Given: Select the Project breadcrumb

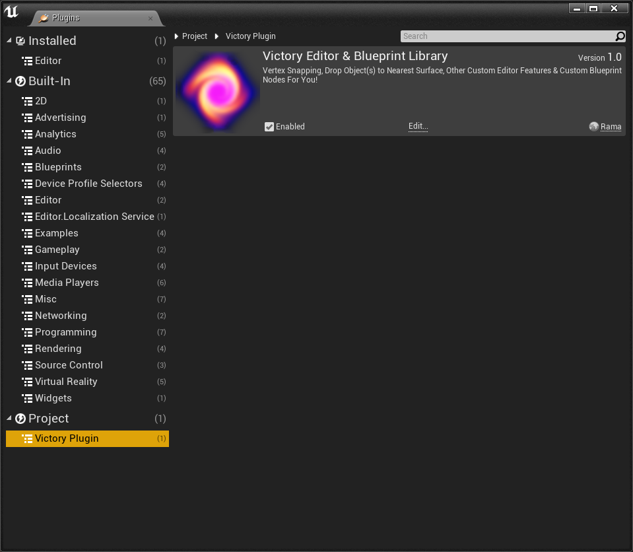Looking at the screenshot, I should point(195,36).
